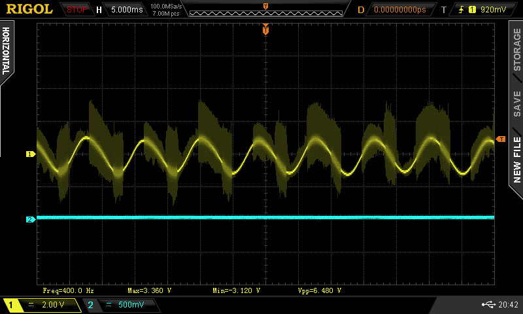This screenshot has height=314, width=523.
Task: Click the cyan channel 2 ground marker
Action: pyautogui.click(x=30, y=219)
